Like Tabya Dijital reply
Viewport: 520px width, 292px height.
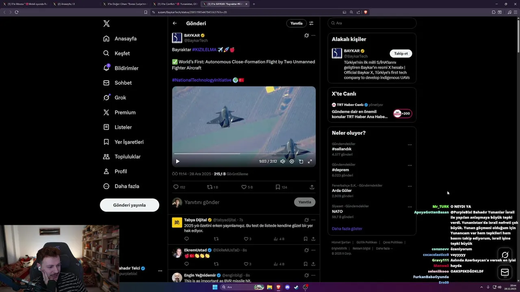point(247,239)
